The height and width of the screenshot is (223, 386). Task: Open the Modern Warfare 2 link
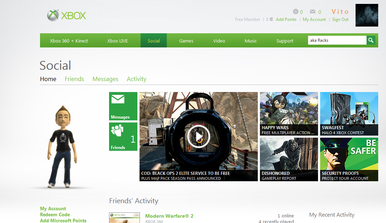[x=169, y=216]
